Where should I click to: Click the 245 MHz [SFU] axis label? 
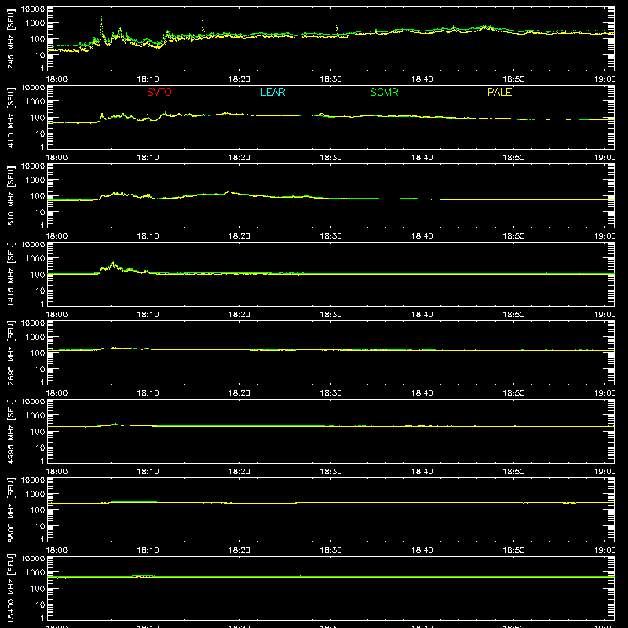pyautogui.click(x=11, y=38)
